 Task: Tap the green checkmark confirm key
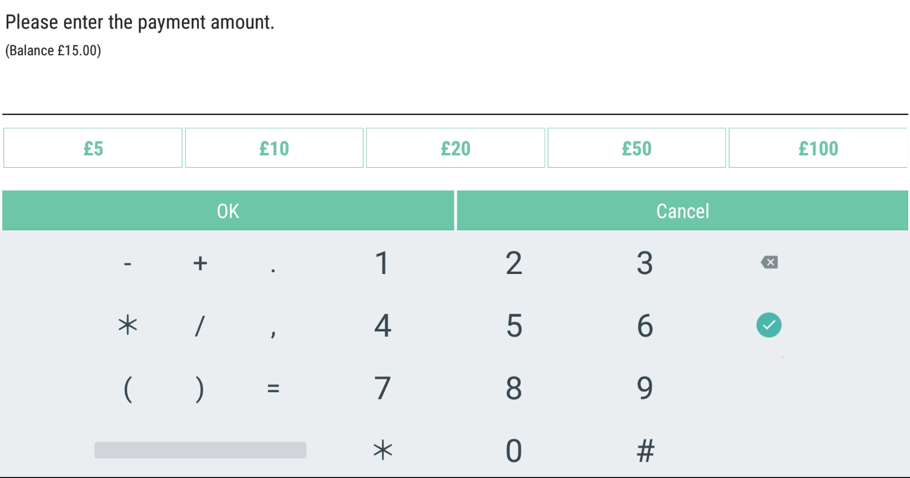(769, 325)
